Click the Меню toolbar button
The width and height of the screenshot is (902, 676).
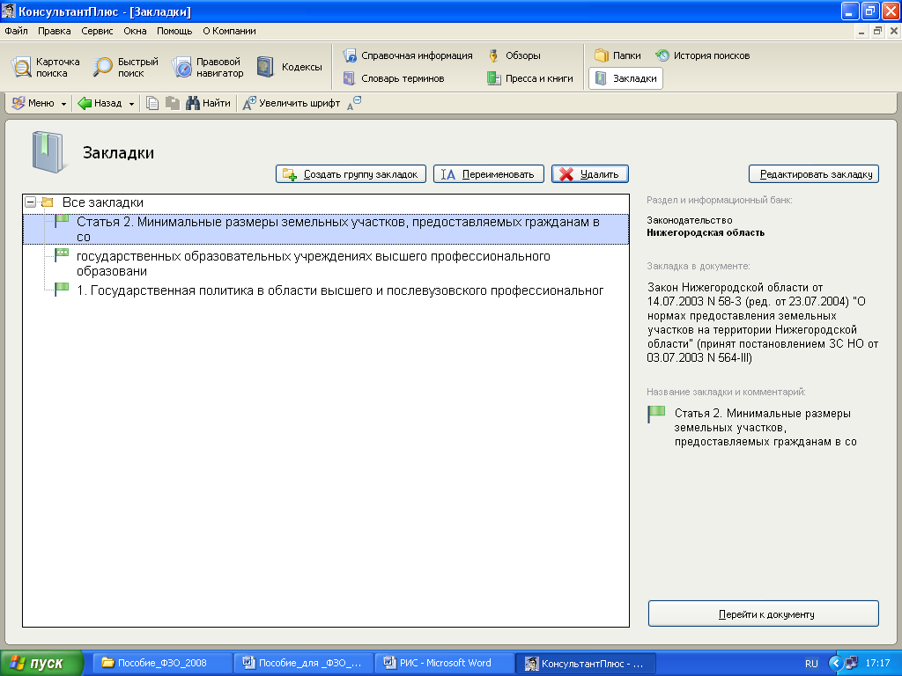click(33, 104)
